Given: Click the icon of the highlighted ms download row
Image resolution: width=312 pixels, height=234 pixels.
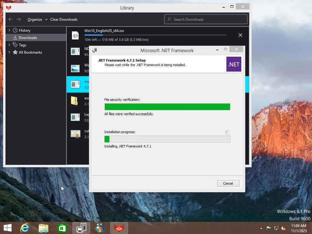Looking at the screenshot, I should pyautogui.click(x=75, y=84).
